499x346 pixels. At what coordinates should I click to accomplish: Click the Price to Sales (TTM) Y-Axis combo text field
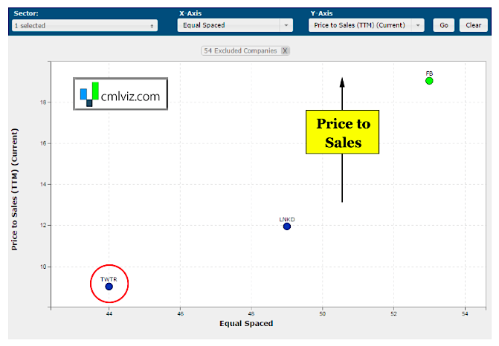pyautogui.click(x=360, y=25)
